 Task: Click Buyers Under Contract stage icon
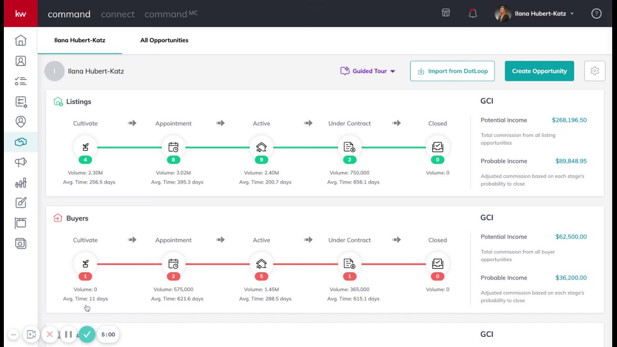(x=349, y=264)
